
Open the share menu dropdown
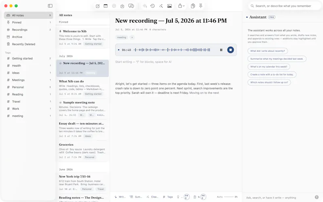click(181, 6)
